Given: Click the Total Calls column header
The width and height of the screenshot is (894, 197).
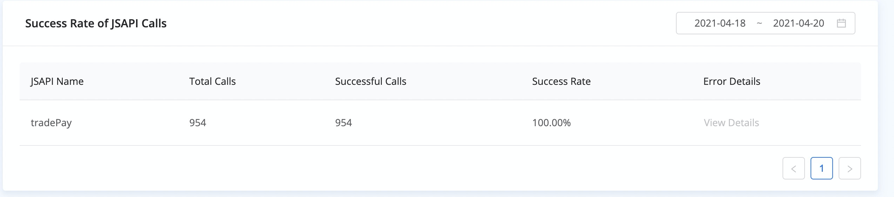Looking at the screenshot, I should [212, 81].
